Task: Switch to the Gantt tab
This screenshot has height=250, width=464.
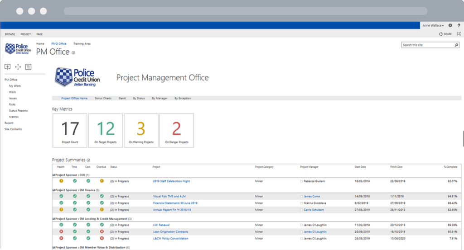Action: tap(122, 98)
